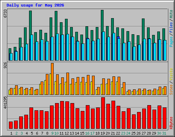Click the red KBytes bar for day 19

[x=103, y=113]
